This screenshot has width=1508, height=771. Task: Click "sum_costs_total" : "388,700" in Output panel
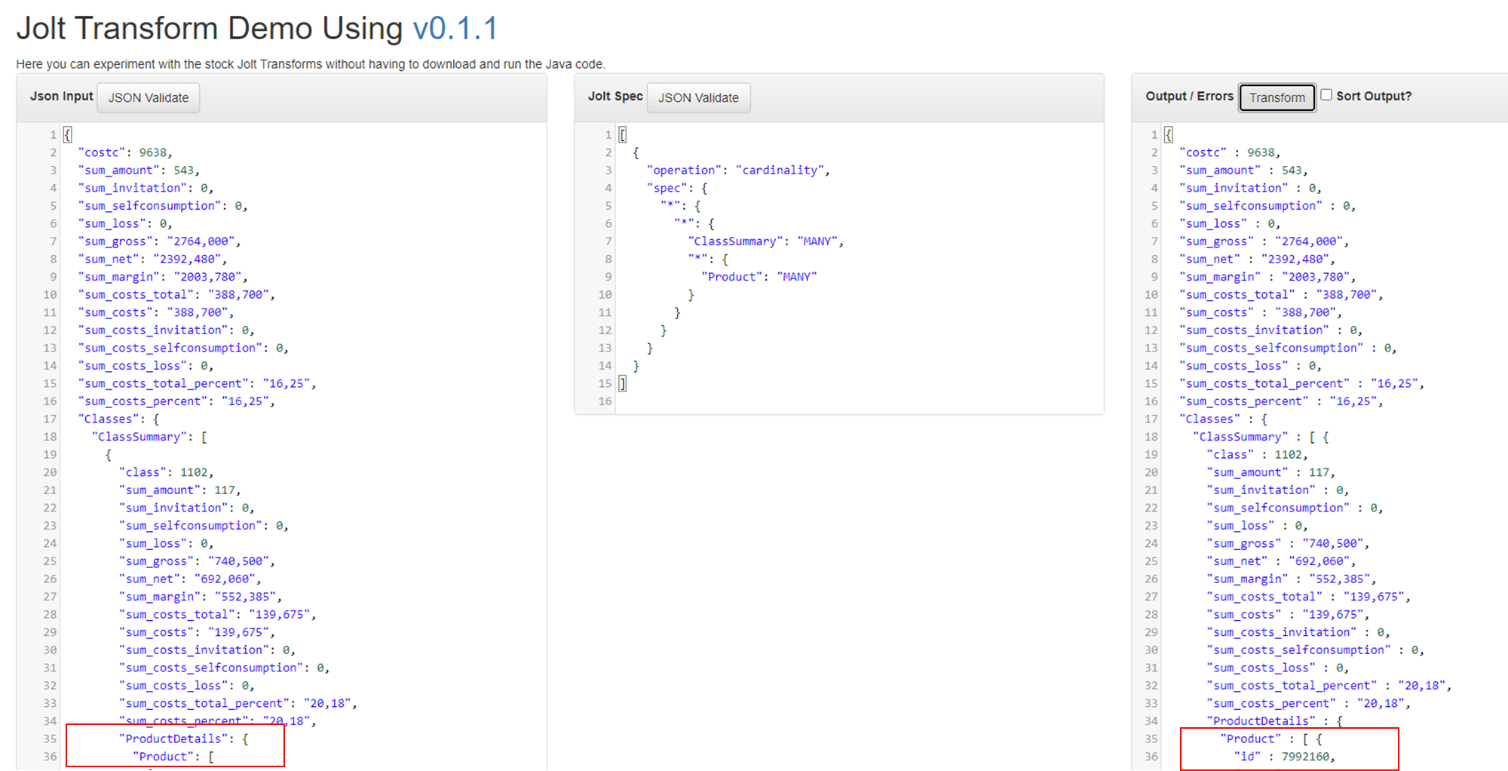[x=1281, y=295]
